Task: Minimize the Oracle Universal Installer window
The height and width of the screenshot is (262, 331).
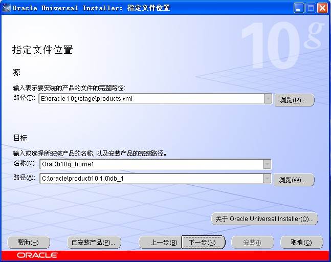Action: click(299, 8)
